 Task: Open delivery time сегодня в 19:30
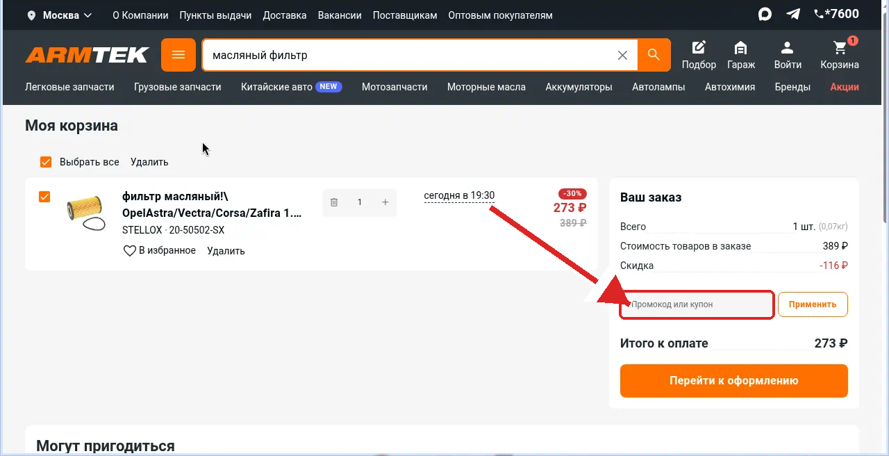pyautogui.click(x=459, y=196)
